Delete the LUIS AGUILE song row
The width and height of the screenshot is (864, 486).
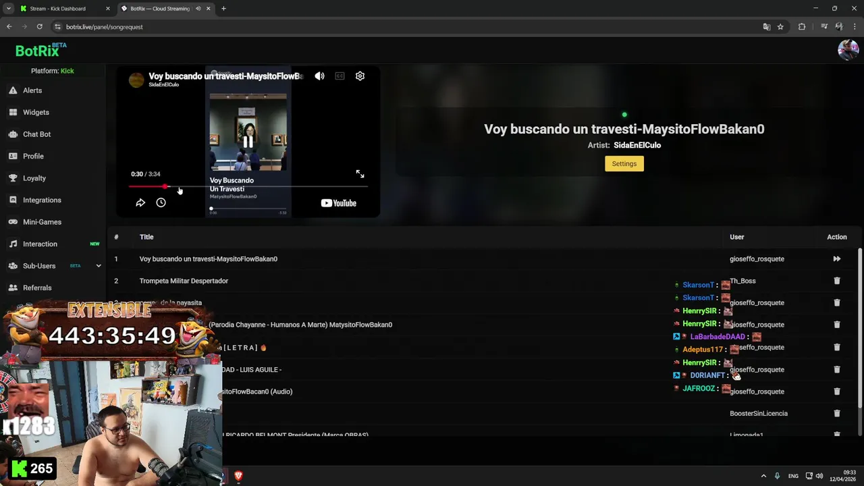(837, 369)
